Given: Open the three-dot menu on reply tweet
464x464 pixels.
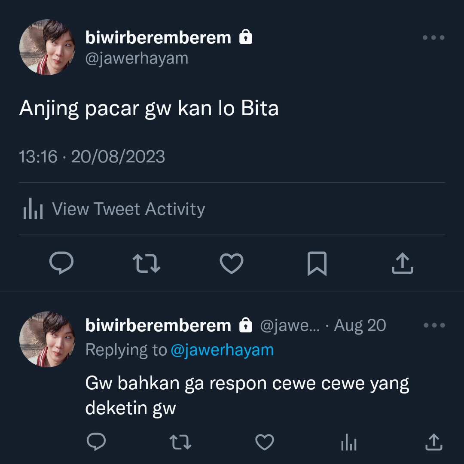Looking at the screenshot, I should (x=434, y=325).
